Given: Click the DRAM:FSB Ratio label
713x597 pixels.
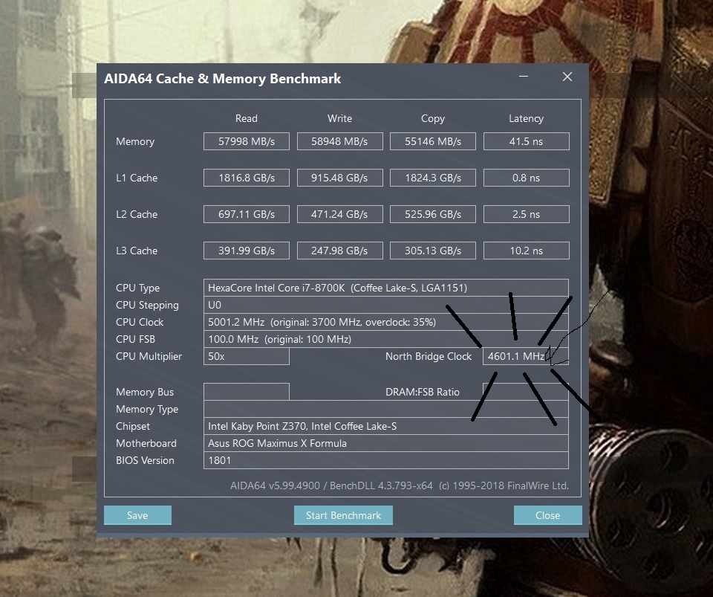Looking at the screenshot, I should click(x=423, y=392).
